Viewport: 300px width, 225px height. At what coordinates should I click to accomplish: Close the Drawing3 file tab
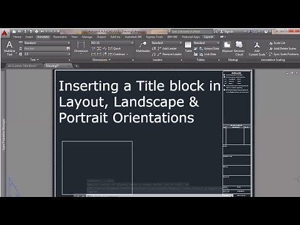click(x=69, y=66)
